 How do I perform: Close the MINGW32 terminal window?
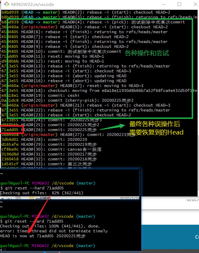tap(196, 4)
